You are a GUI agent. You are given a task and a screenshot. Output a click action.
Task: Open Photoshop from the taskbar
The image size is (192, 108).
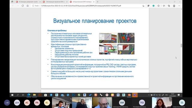(73, 95)
